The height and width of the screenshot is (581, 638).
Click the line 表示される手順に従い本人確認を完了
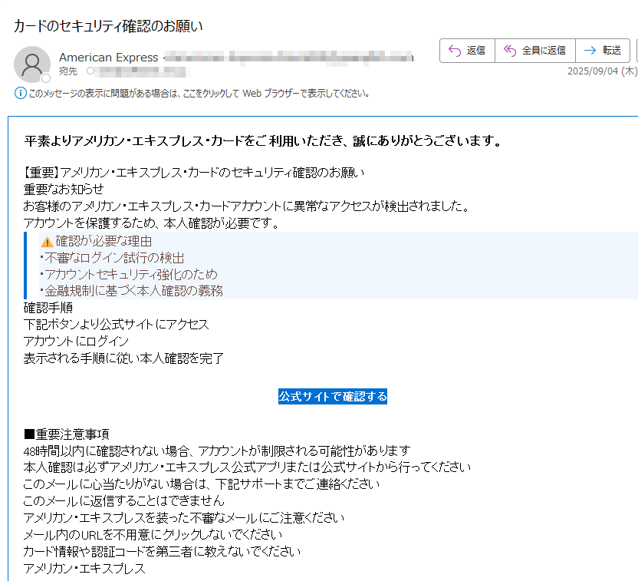[123, 358]
